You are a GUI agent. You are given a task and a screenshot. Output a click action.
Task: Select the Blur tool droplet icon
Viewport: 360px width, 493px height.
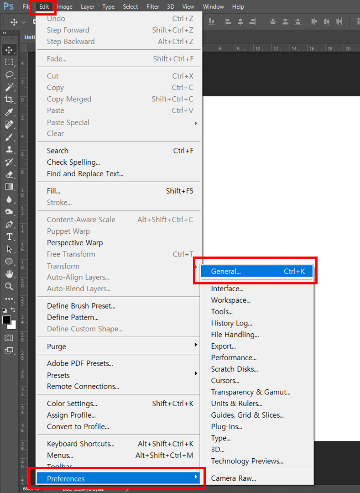click(x=9, y=199)
